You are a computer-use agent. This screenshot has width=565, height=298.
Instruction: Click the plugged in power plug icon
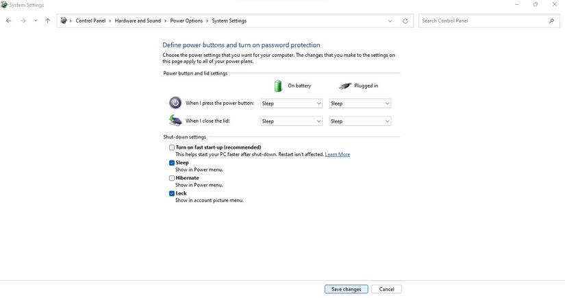(x=345, y=86)
